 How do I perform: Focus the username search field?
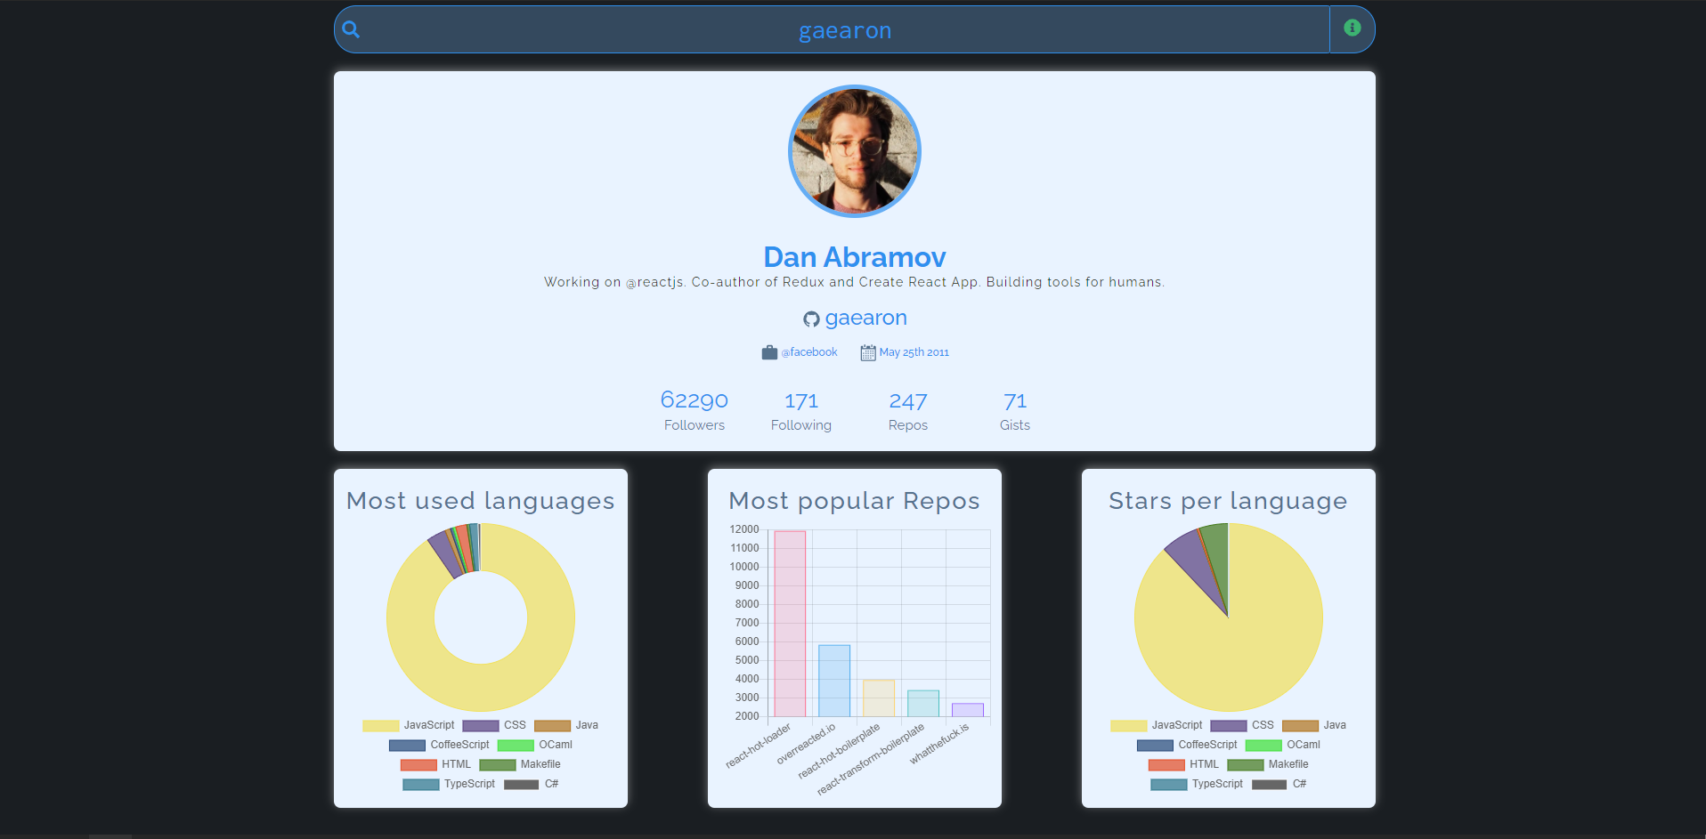click(844, 30)
